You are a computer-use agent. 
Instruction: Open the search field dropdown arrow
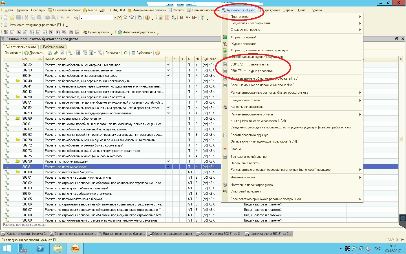[x=115, y=17]
